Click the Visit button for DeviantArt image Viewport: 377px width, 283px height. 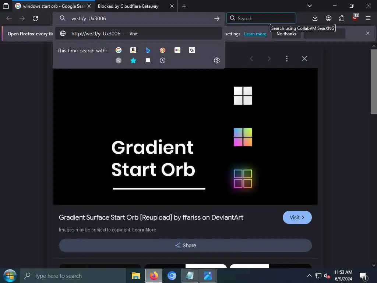[x=297, y=217]
